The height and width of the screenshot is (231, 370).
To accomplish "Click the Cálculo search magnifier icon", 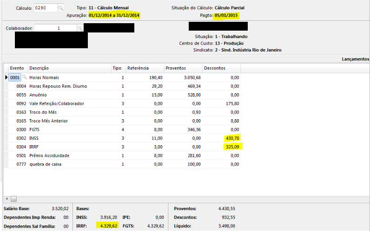I will click(x=61, y=8).
